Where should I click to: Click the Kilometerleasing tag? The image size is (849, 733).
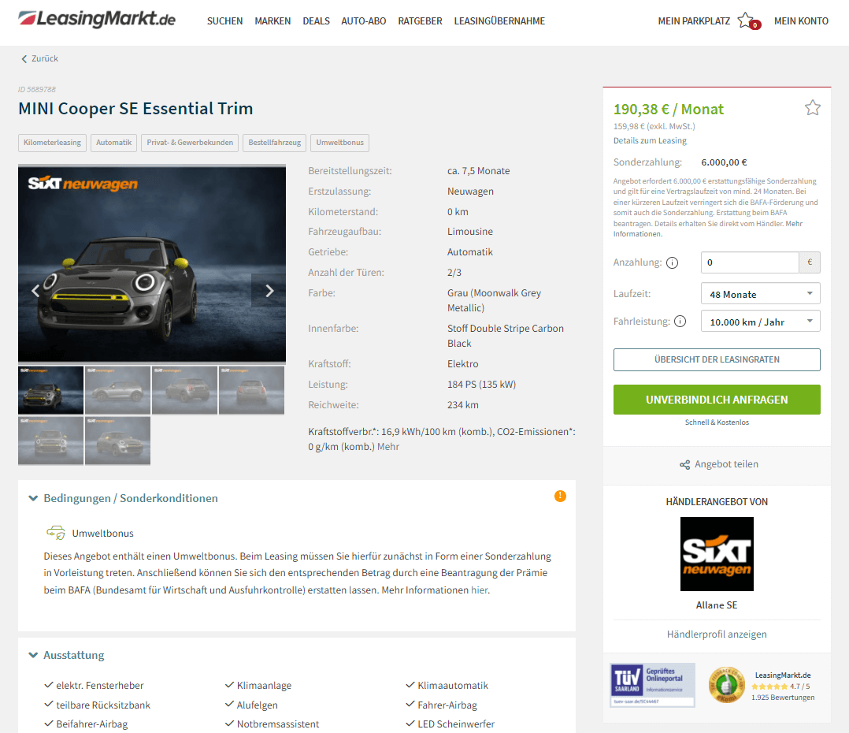coord(52,143)
